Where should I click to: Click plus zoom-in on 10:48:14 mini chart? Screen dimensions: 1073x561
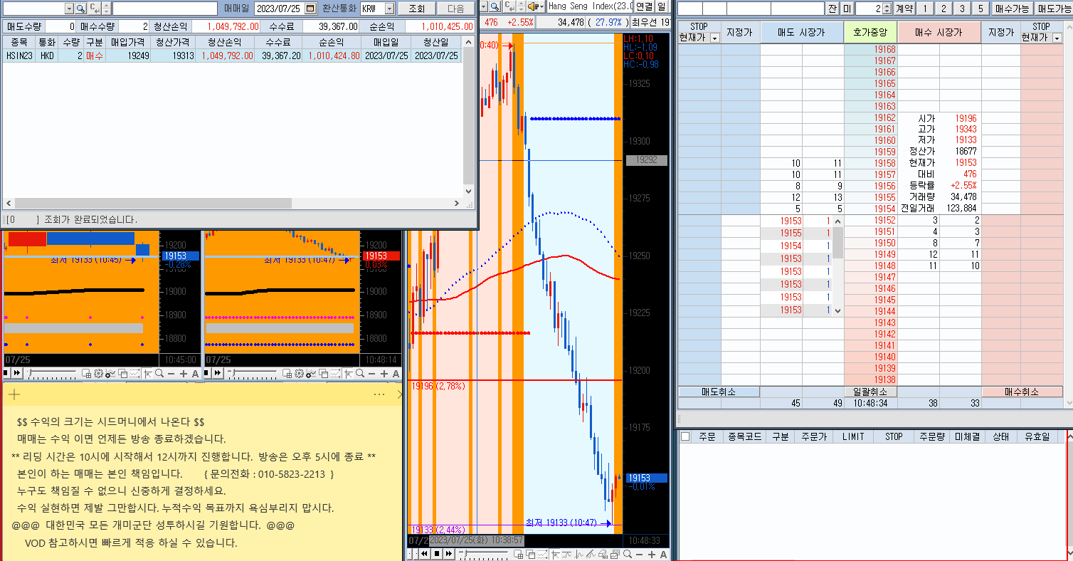[x=384, y=373]
